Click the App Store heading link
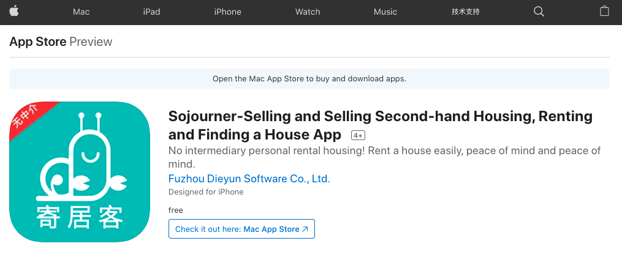 coord(37,42)
